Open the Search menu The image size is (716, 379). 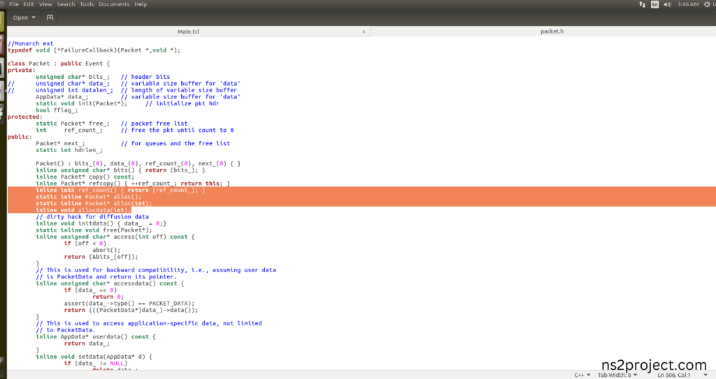point(66,4)
